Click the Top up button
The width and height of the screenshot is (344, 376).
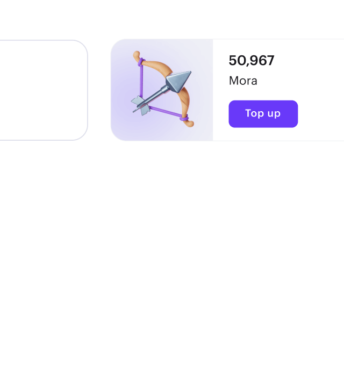coord(263,114)
